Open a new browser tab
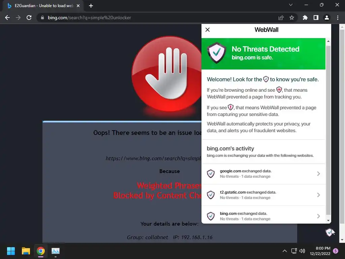Screen dimensions: 345x259 pos(91,6)
